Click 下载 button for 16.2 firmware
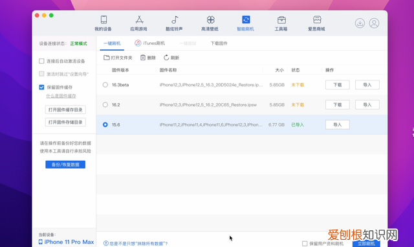This screenshot has height=247, width=414. click(338, 104)
